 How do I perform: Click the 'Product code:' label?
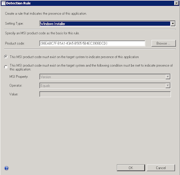pos(15,43)
